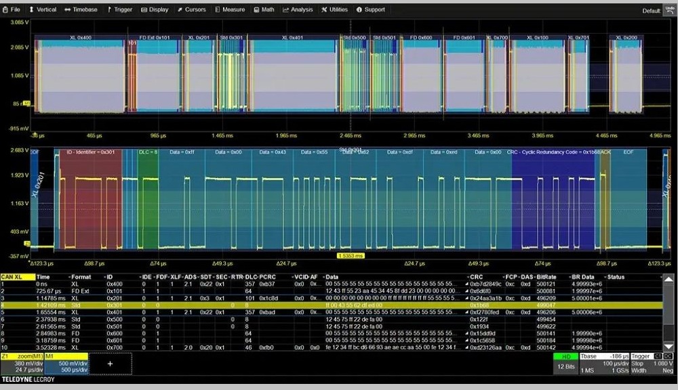Viewport: 678px width, 390px height.
Task: Open the Trigger descriptor box
Action: tap(653, 363)
